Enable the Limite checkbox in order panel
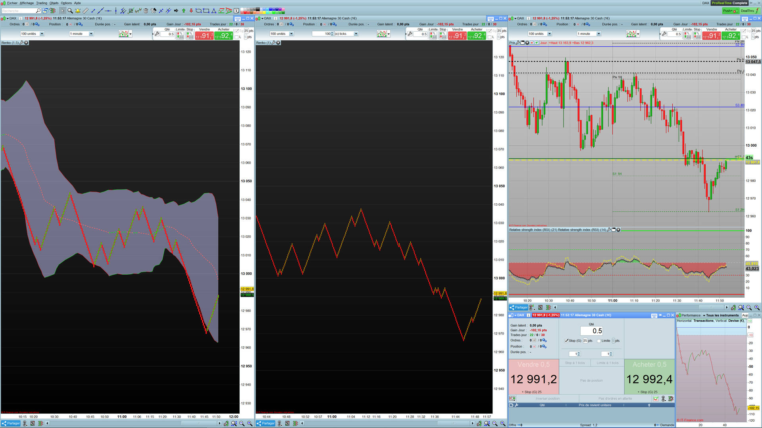 tap(599, 341)
